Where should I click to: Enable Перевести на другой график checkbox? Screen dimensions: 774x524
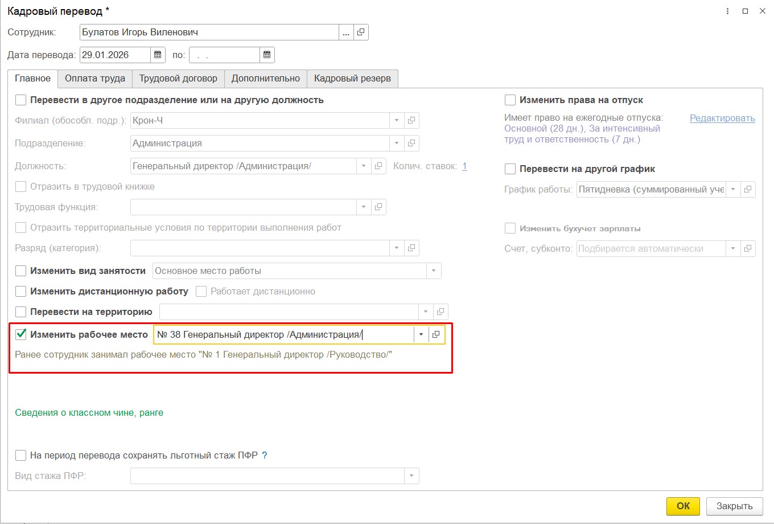pyautogui.click(x=510, y=169)
